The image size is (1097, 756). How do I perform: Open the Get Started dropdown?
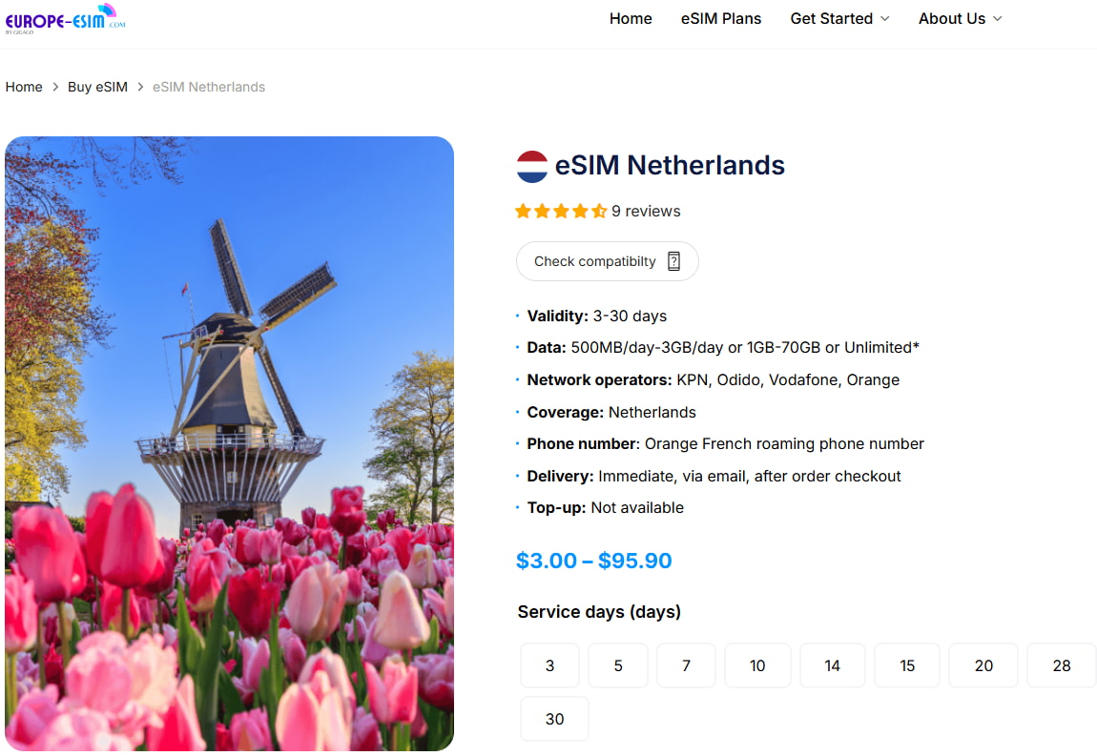tap(839, 18)
